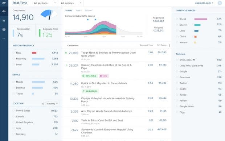
Task: Open the Opinion: Headlines Look Best article
Action: click(x=106, y=66)
